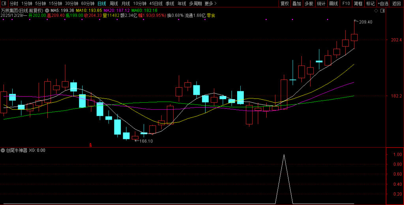This screenshot has width=404, height=205.
Task: Expand the 更多 periods menu
Action: [x=211, y=4]
